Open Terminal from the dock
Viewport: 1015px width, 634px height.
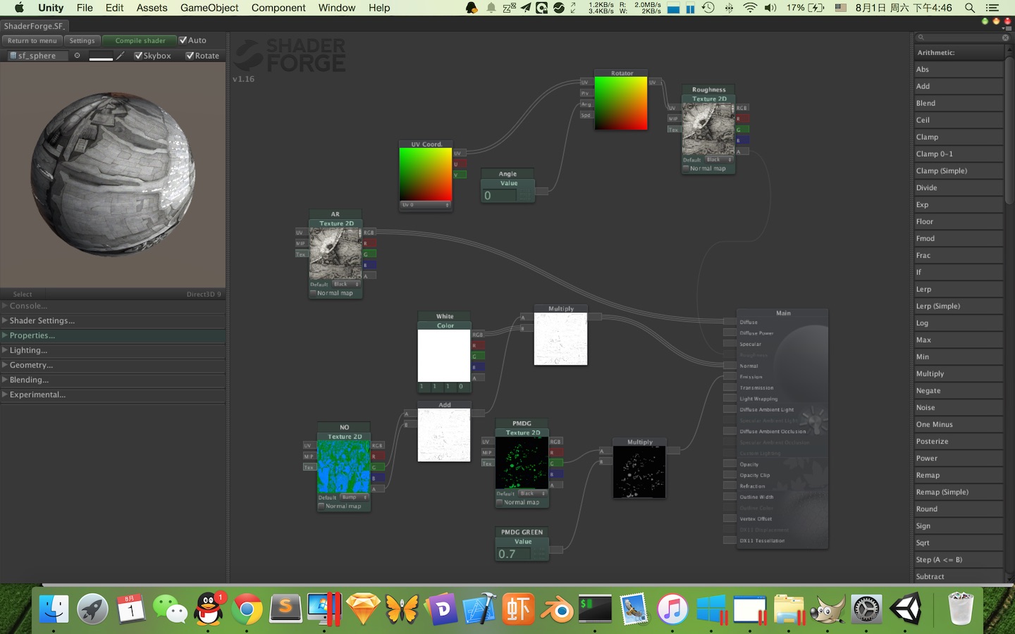coord(596,609)
